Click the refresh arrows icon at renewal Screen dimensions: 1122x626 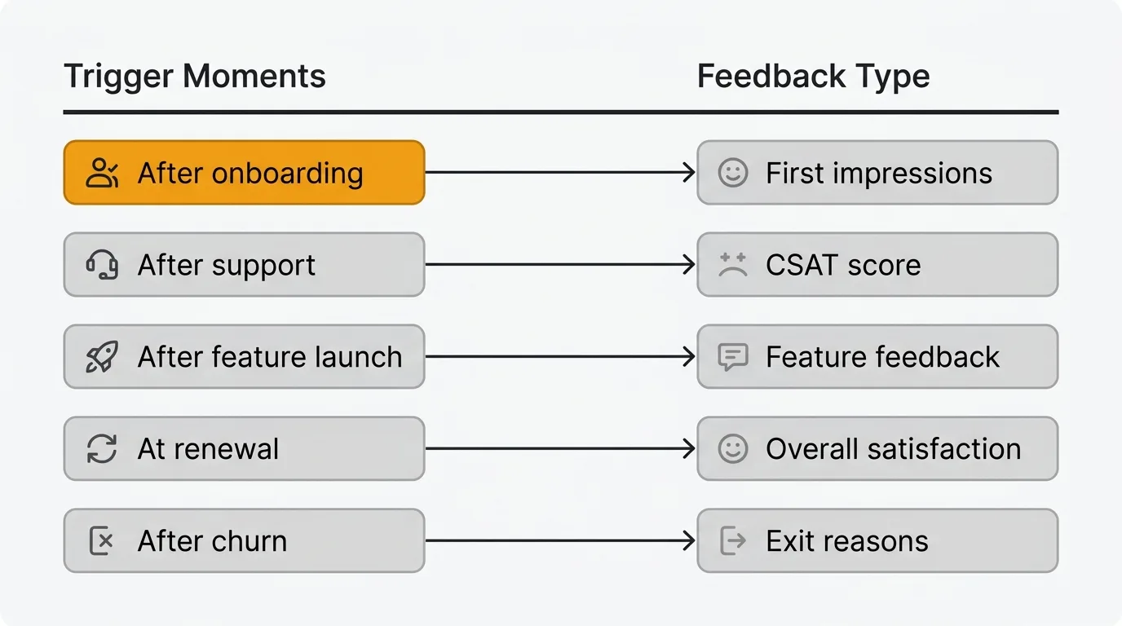[x=102, y=449]
